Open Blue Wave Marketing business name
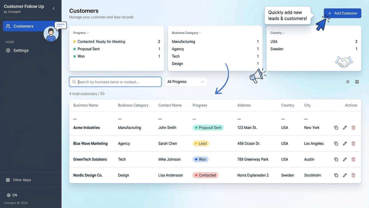The height and width of the screenshot is (208, 369). pyautogui.click(x=90, y=144)
